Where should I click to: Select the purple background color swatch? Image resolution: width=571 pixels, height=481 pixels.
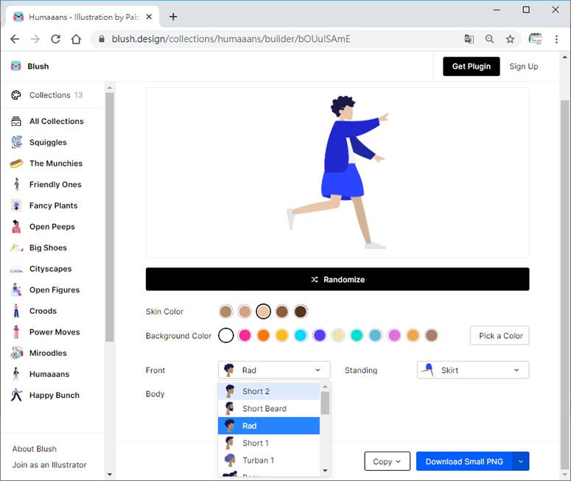319,335
